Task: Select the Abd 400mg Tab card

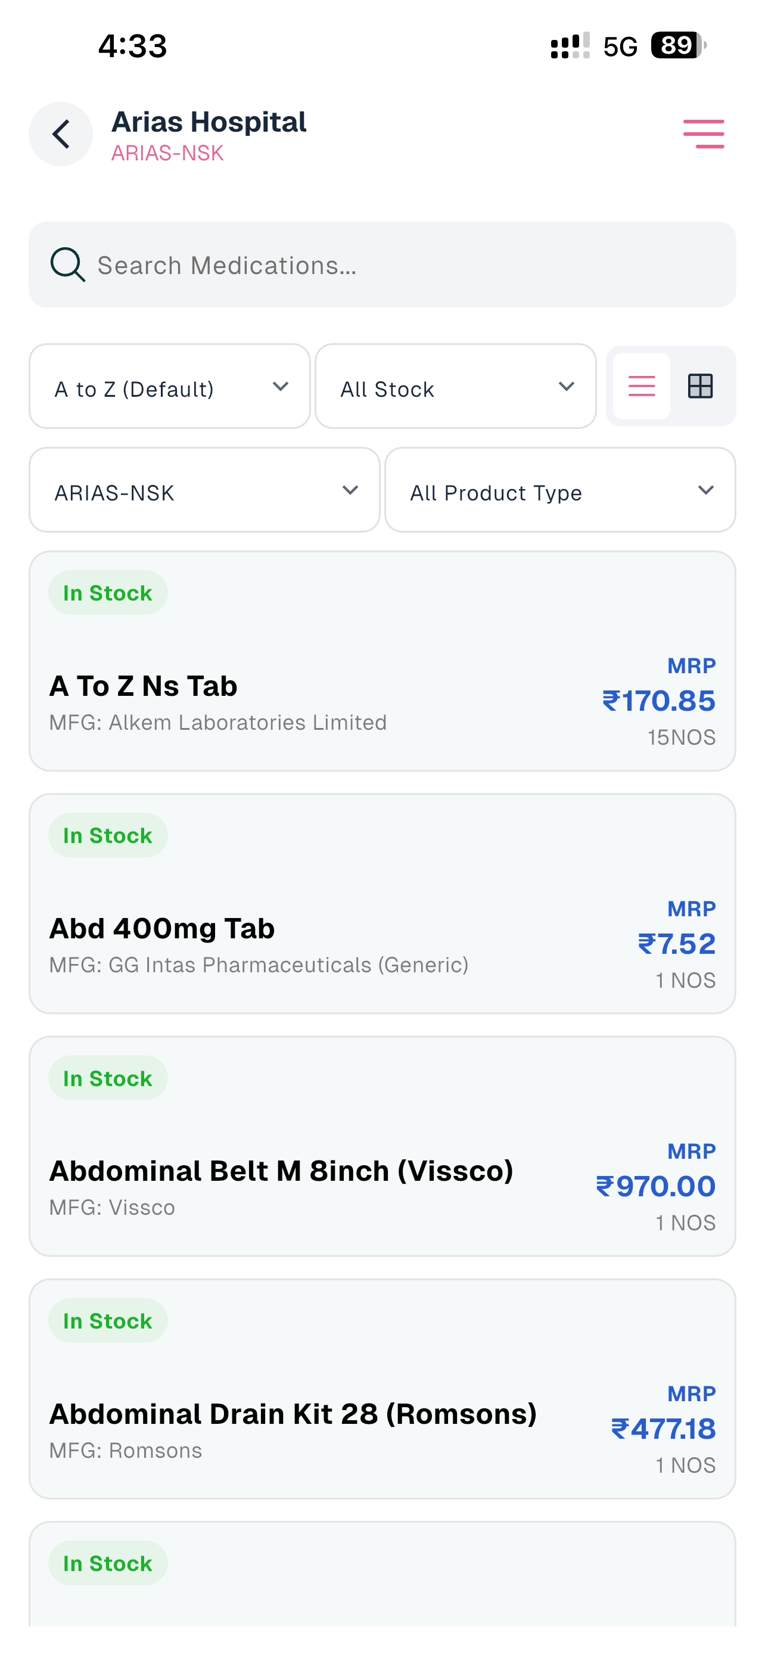Action: tap(382, 904)
